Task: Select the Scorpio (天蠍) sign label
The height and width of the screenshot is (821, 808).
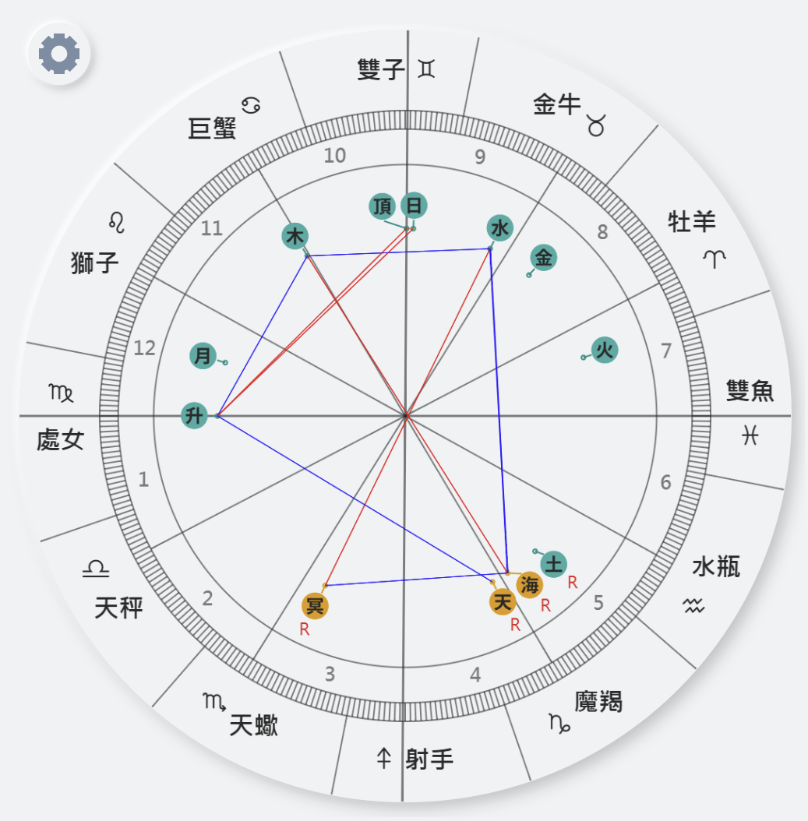Action: 253,726
